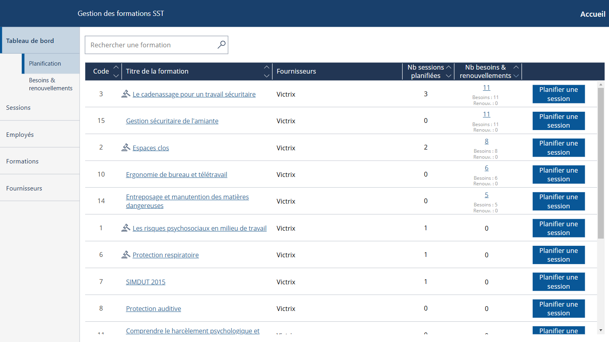
Task: Sort Nb sessions planifiées ascending
Action: (449, 67)
